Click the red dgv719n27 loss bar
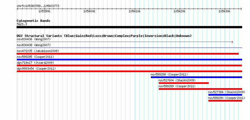Image resolution: width=250 pixels, height=120 pixels. pos(129,65)
